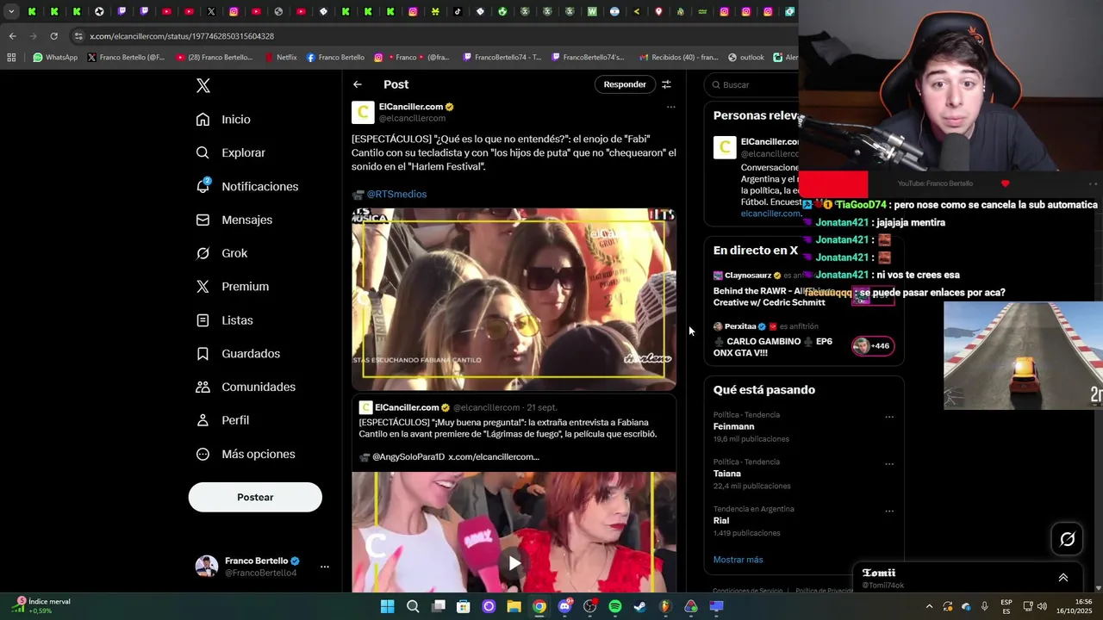Viewport: 1103px width, 620px height.
Task: Click browser back navigation arrow
Action: click(x=12, y=36)
